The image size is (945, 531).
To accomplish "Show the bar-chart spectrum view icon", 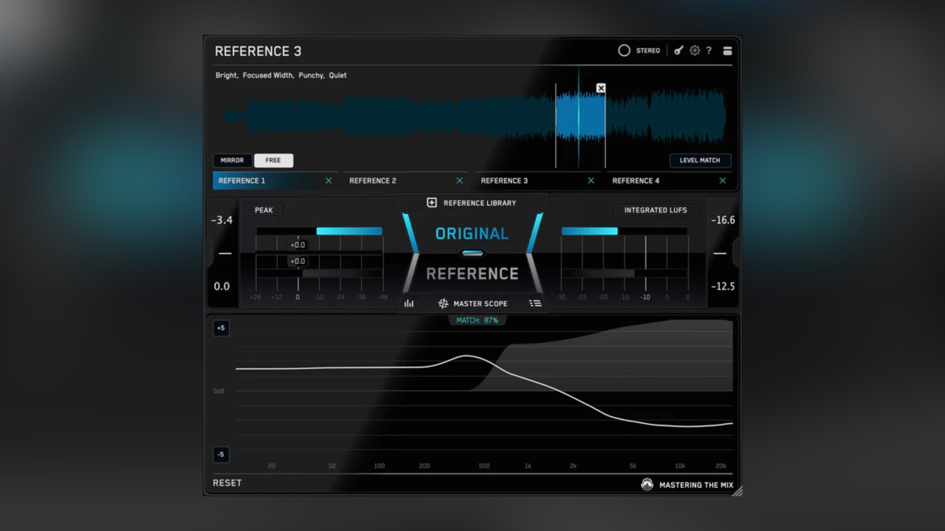I will point(409,303).
